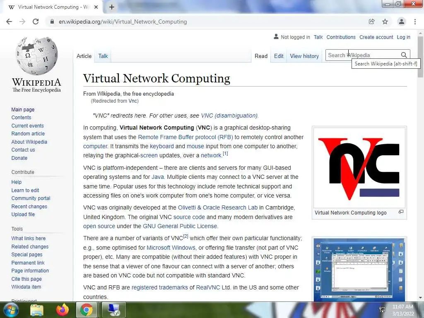Viewport: 424px width, 318px height.
Task: Click Cite this page
Action: (26, 279)
